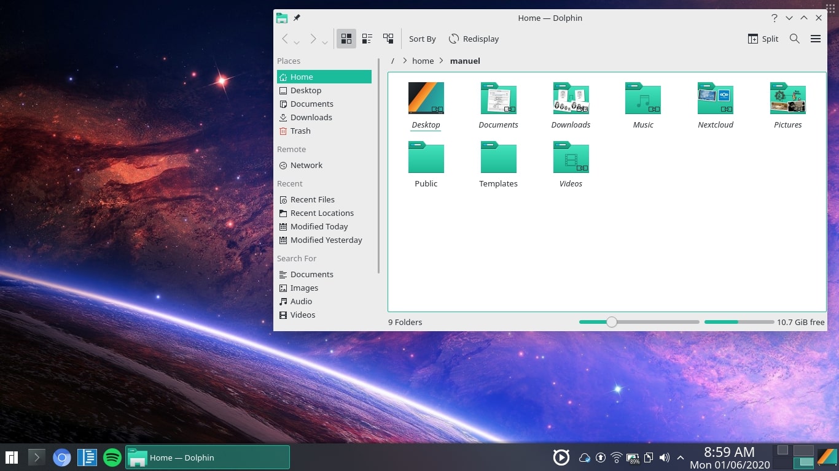Show files Modified Yesterday
This screenshot has height=471, width=839.
(324, 240)
